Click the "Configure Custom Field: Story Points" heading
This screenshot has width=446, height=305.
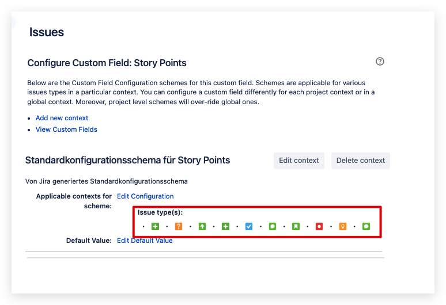click(x=107, y=63)
